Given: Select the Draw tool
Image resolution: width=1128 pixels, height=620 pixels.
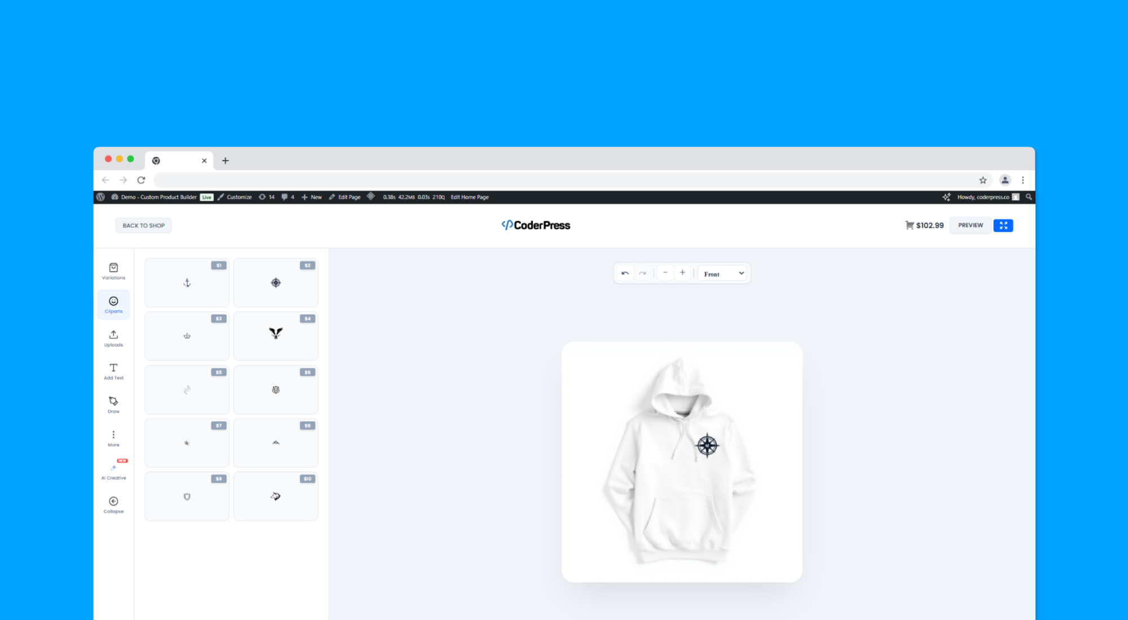Looking at the screenshot, I should (x=113, y=405).
